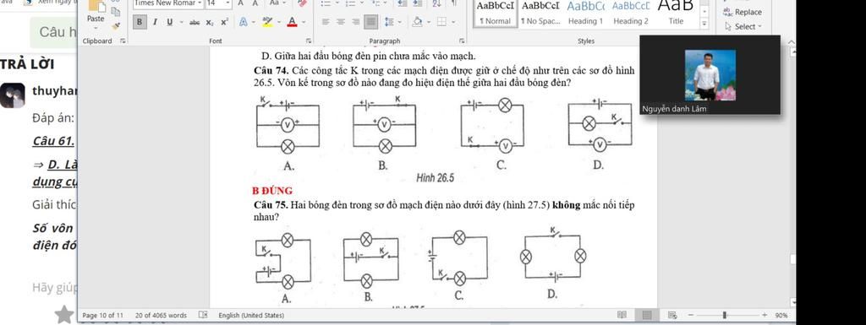Open the Select dropdown in Editing
866x325 pixels.
pyautogui.click(x=743, y=26)
